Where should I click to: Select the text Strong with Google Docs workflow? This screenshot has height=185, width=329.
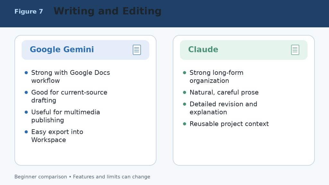[70, 76]
